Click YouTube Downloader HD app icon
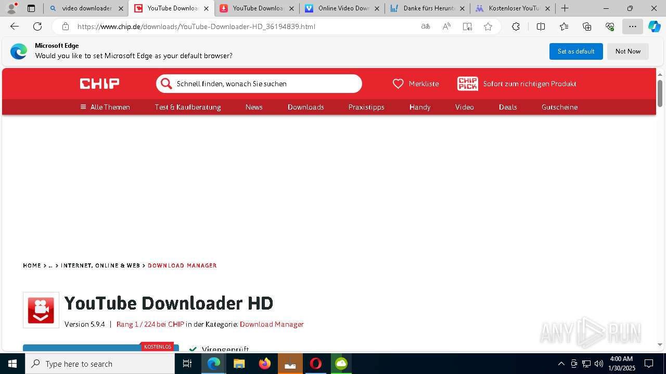The width and height of the screenshot is (666, 374). 41,310
